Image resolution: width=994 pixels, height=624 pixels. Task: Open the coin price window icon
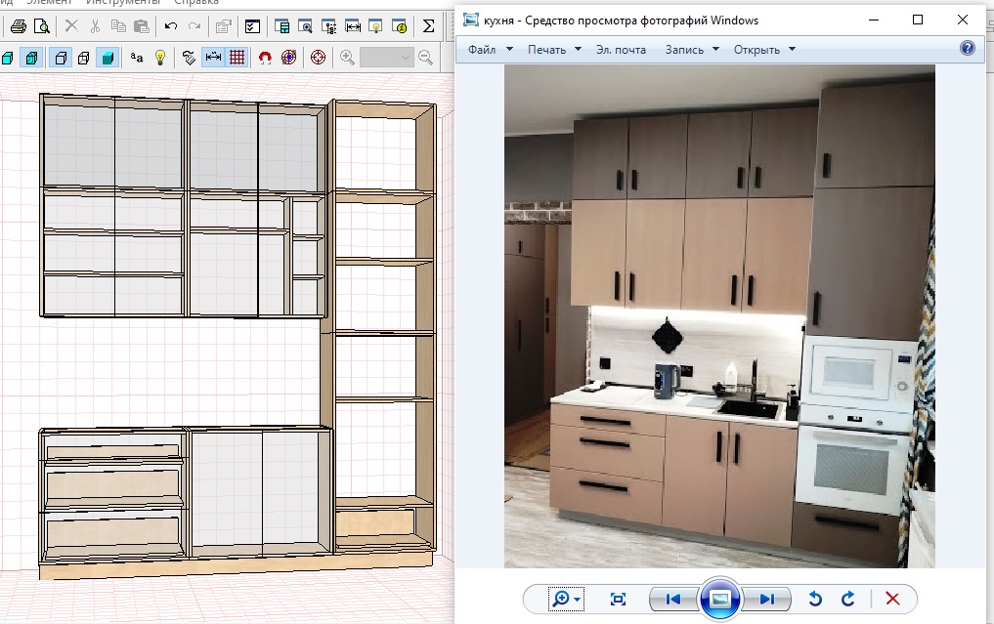pos(400,26)
